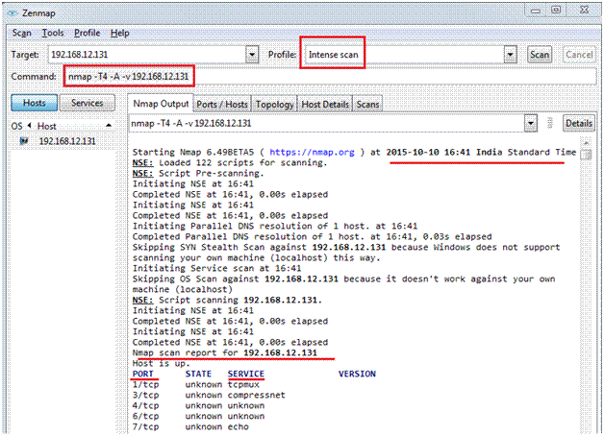Select the Services button
The image size is (604, 436).
88,103
